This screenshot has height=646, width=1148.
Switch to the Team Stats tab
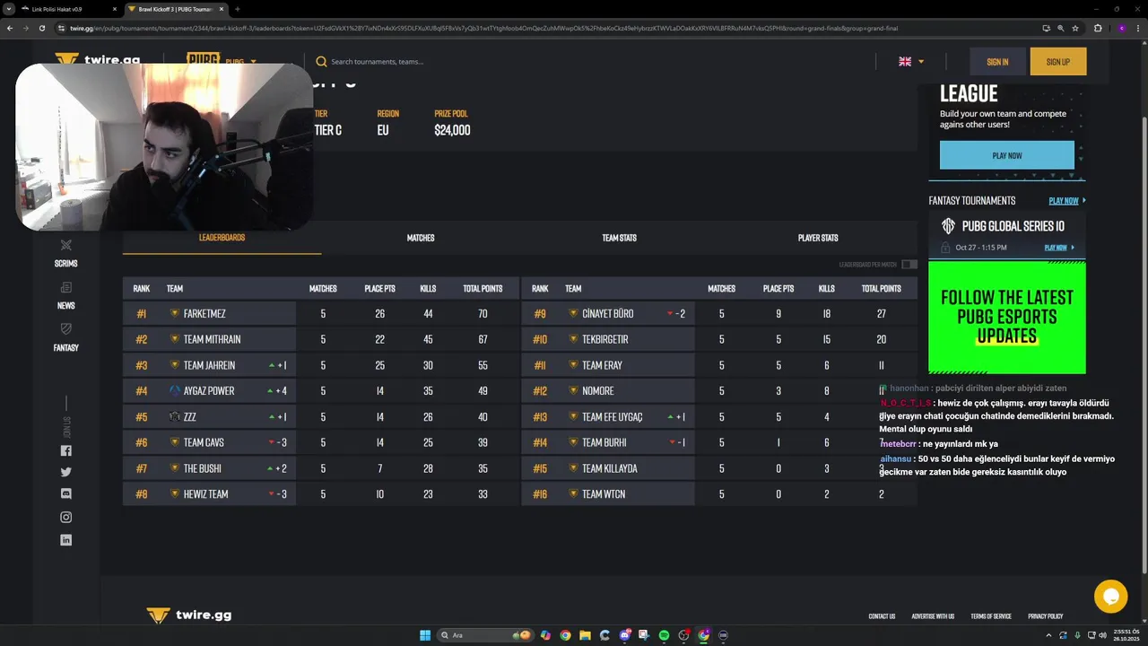point(619,238)
